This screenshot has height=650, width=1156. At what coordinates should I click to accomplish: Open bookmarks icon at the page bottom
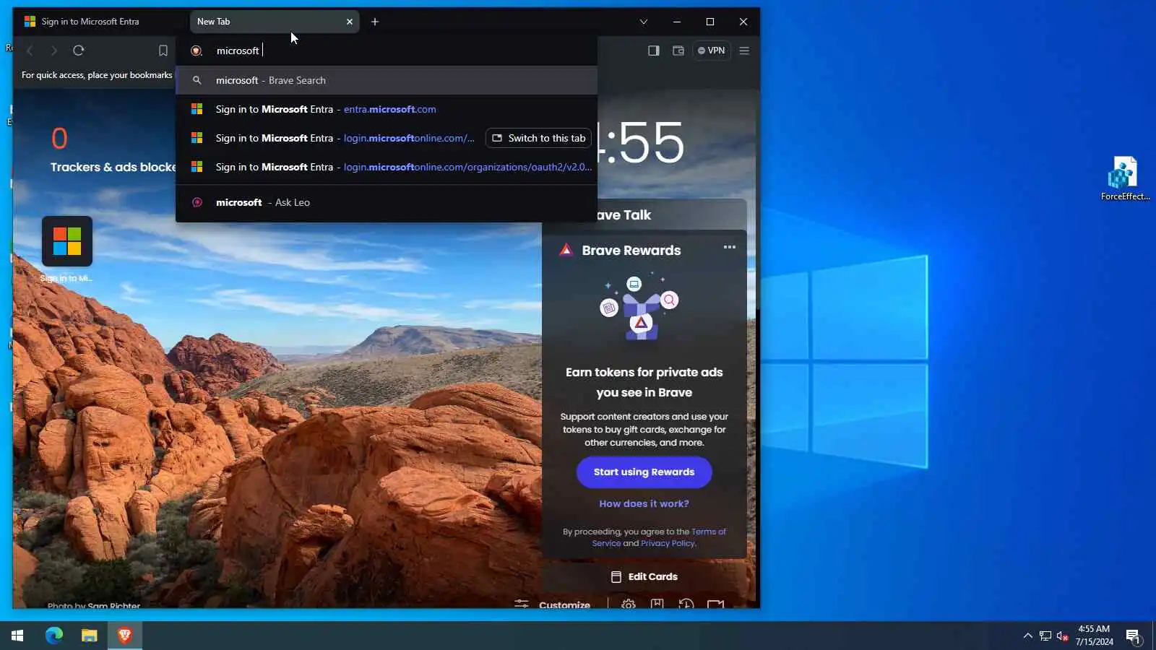[657, 604]
